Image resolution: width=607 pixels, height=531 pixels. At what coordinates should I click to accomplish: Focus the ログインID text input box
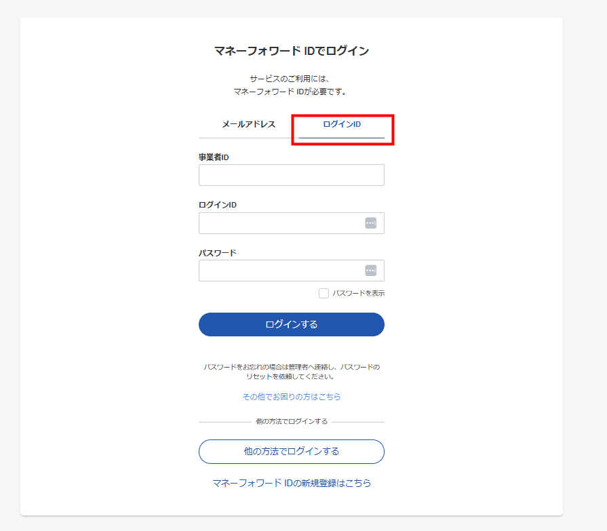tap(281, 223)
